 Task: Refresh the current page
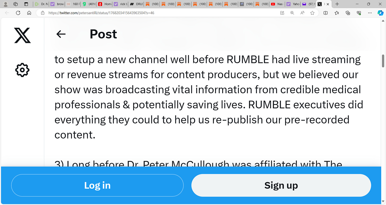(18, 13)
